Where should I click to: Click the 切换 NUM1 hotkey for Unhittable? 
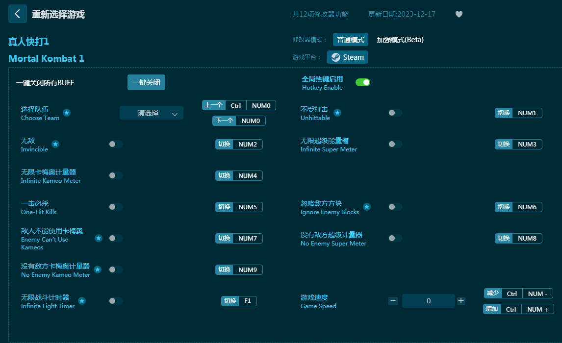click(x=518, y=113)
